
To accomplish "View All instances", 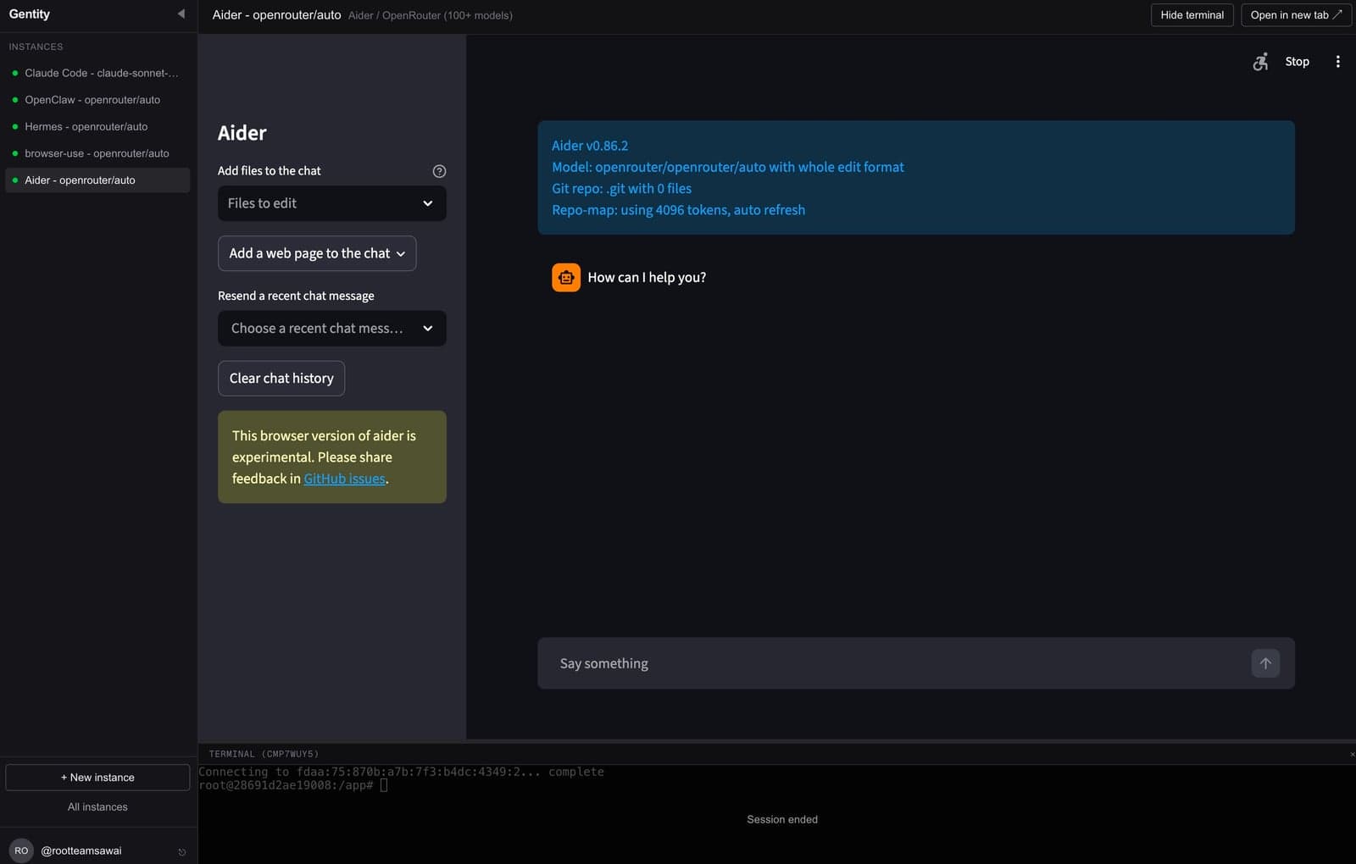I will point(97,807).
